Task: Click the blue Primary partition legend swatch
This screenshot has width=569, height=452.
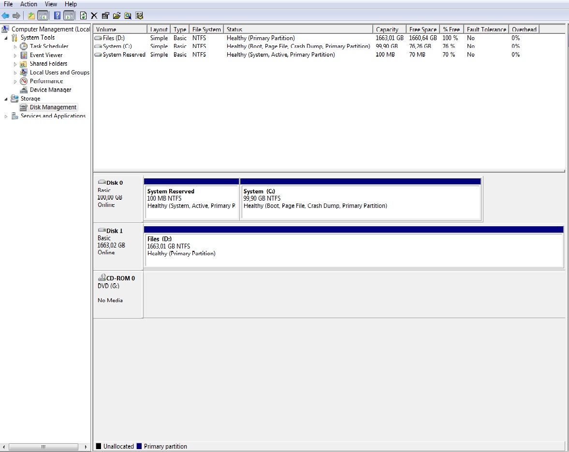Action: tap(139, 446)
